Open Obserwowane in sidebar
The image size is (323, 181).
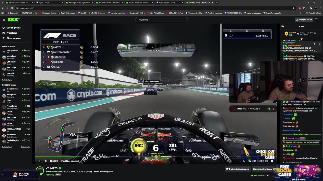pos(11,38)
